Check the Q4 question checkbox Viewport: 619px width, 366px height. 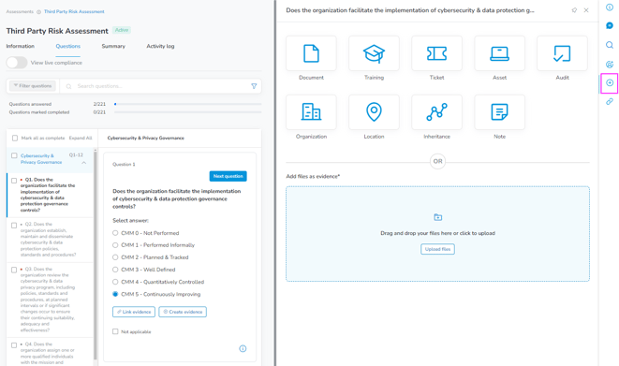coord(14,345)
